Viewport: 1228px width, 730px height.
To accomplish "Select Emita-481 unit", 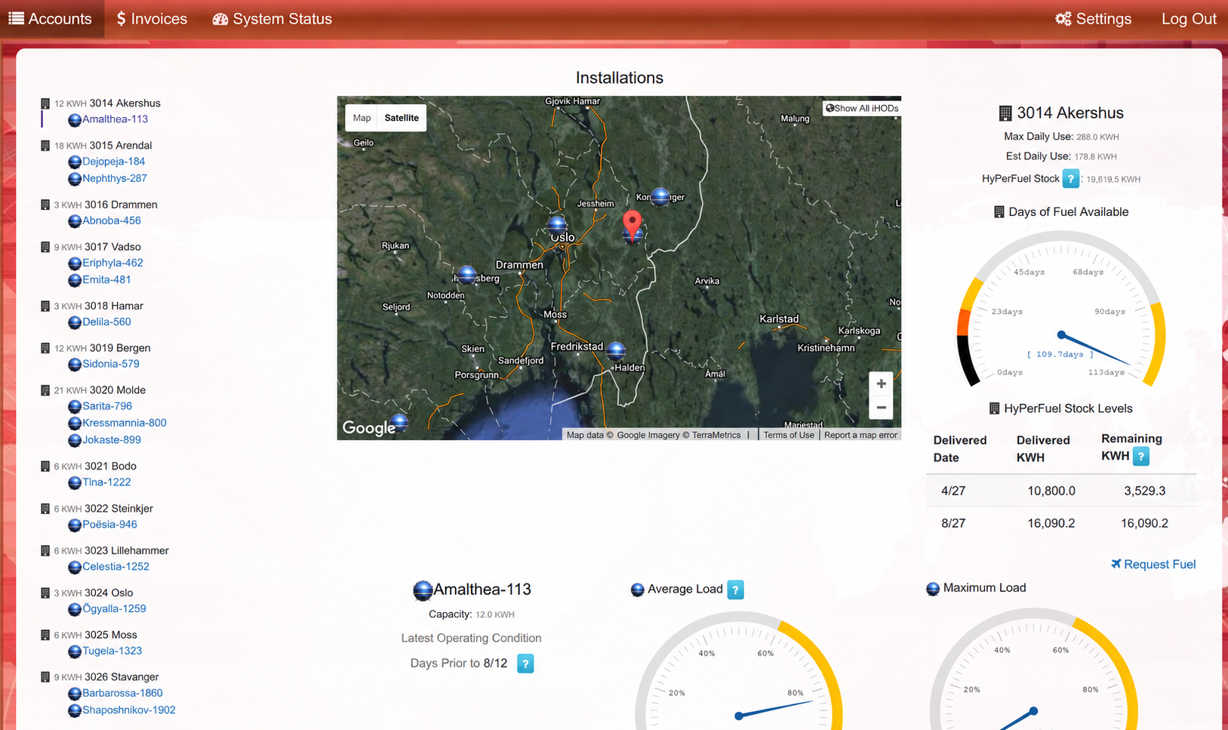I will [x=106, y=279].
